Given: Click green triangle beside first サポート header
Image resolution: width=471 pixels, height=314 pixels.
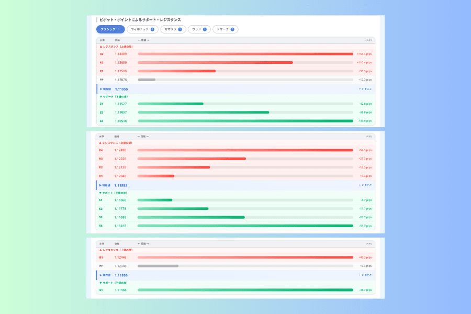Looking at the screenshot, I should point(101,97).
